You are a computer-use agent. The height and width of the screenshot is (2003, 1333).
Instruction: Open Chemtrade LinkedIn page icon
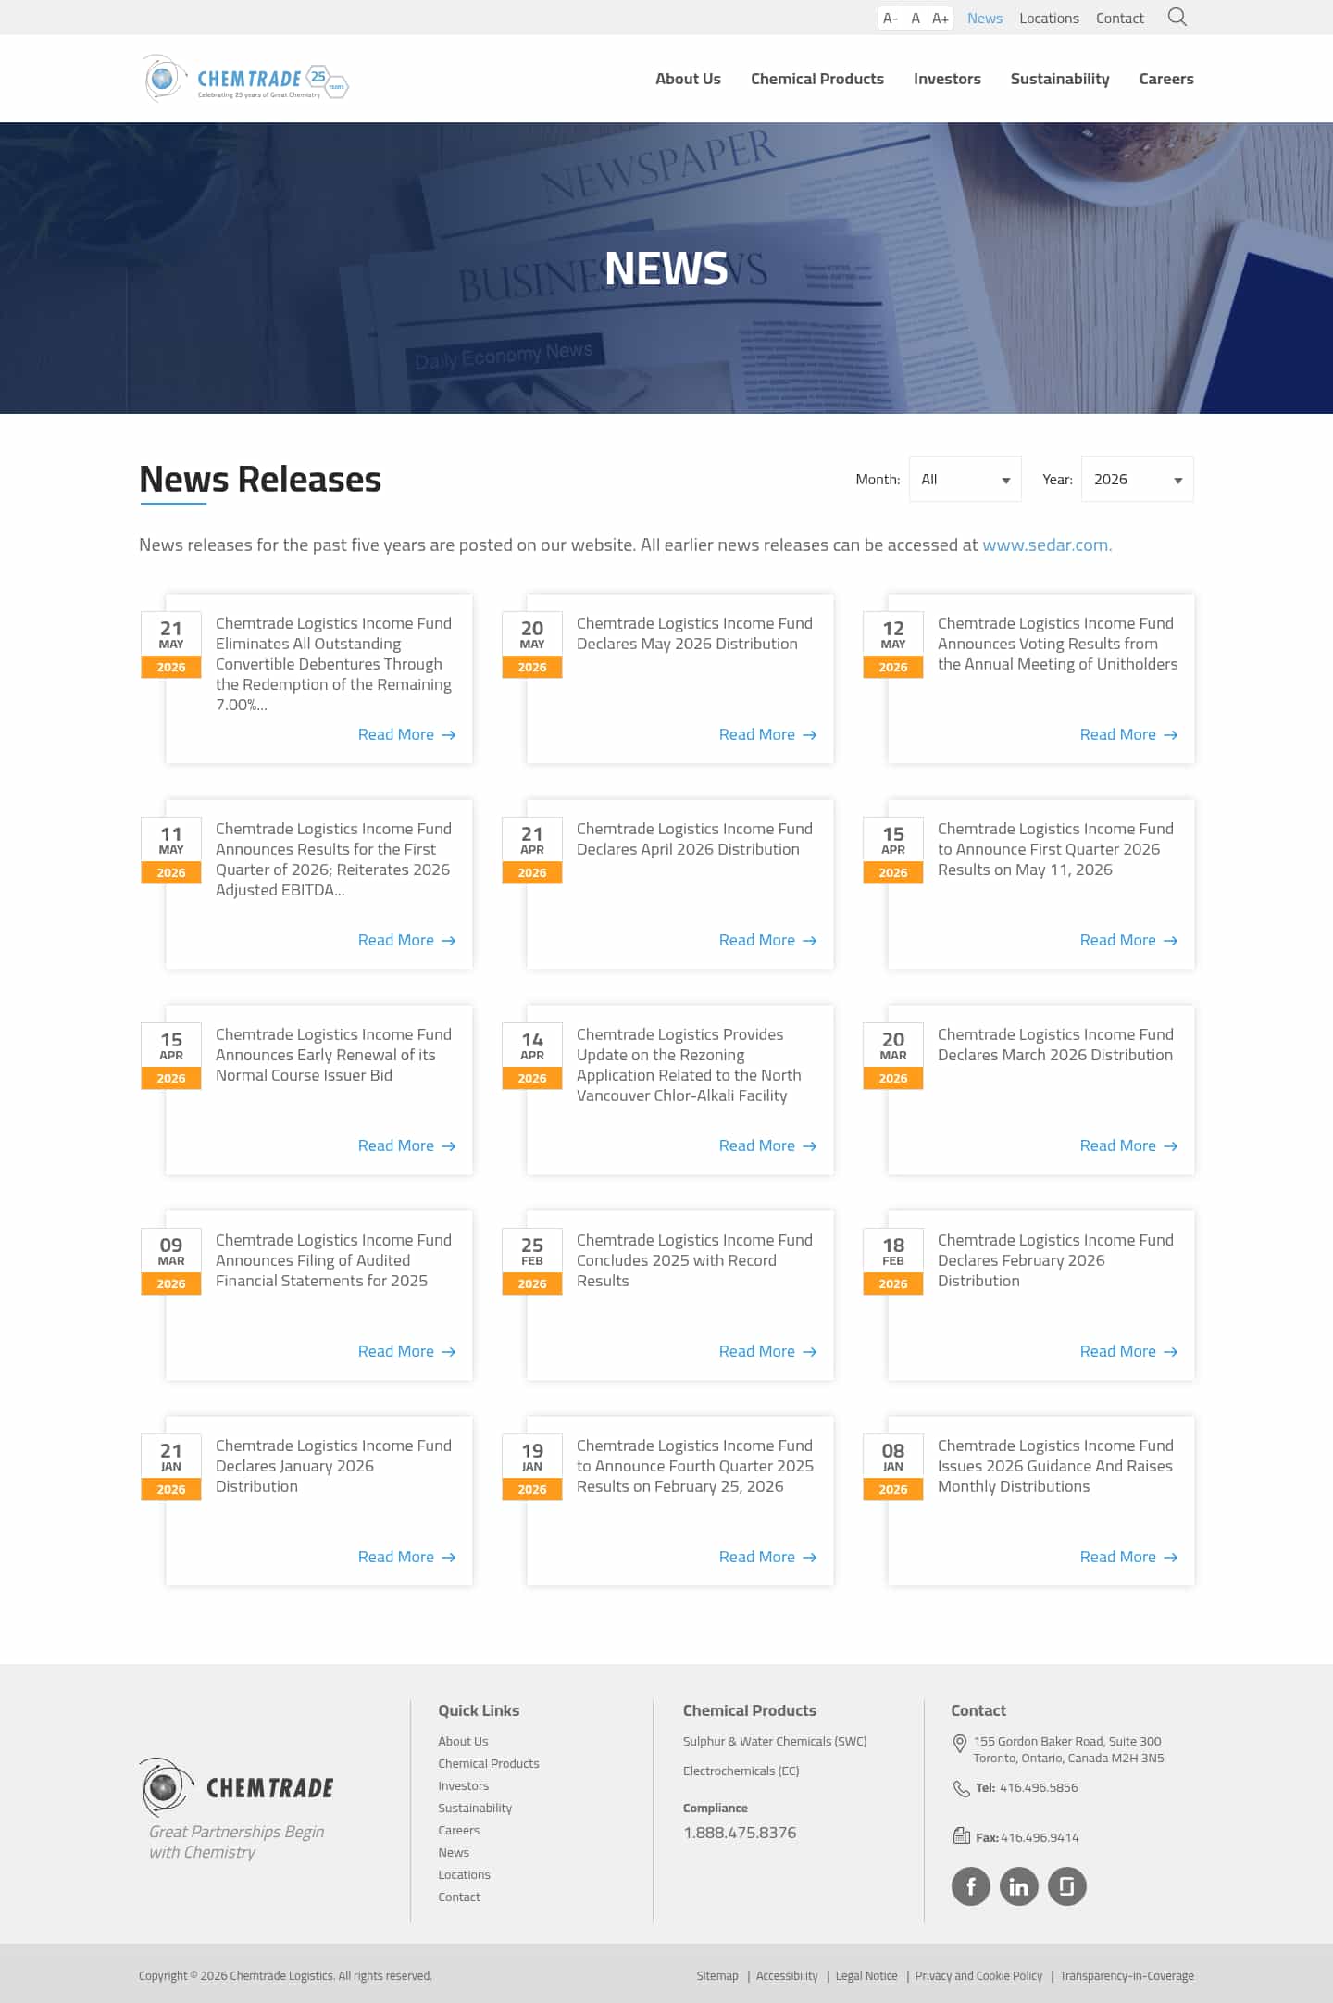1019,1886
